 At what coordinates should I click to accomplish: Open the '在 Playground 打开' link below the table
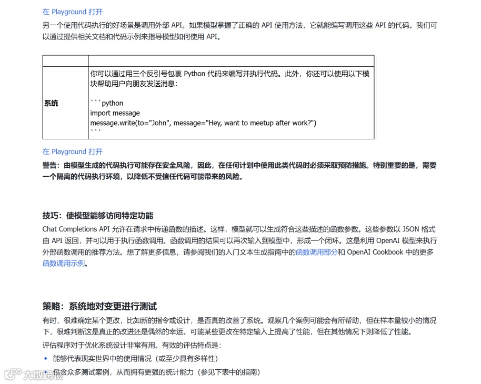click(x=73, y=151)
